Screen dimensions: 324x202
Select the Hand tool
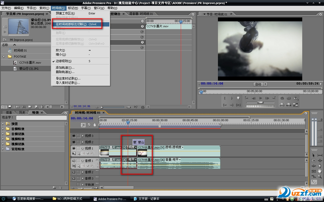(x=320, y=171)
